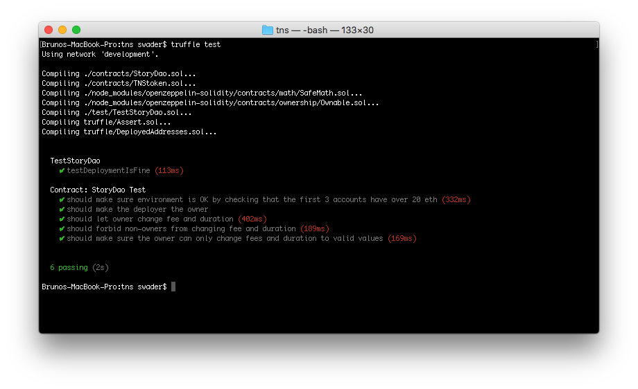Click 'Contract: StoryDao Test' heading
This screenshot has width=638, height=389.
click(x=98, y=190)
